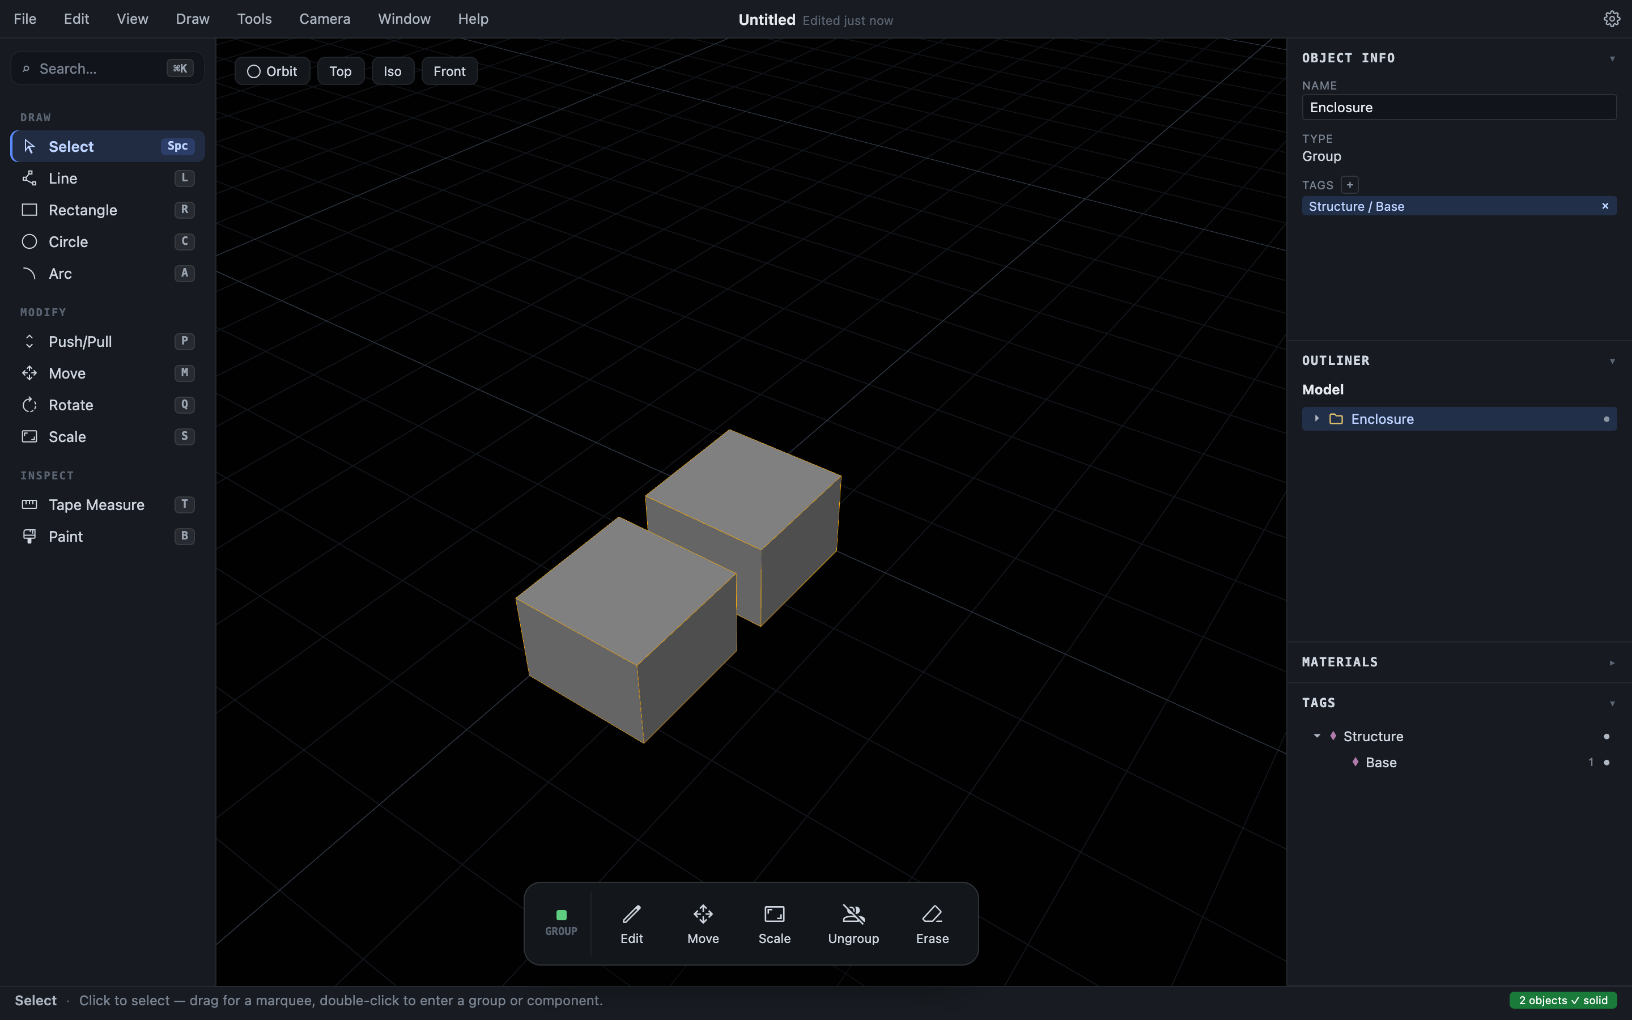Click the Enclosure folder icon in Outliner
Image resolution: width=1632 pixels, height=1020 pixels.
[1336, 419]
